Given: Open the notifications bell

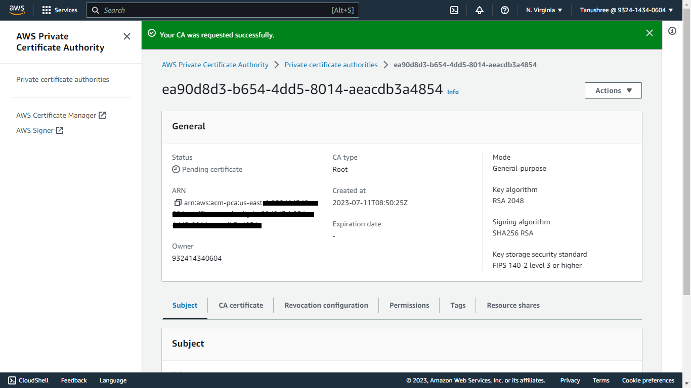Looking at the screenshot, I should tap(480, 10).
